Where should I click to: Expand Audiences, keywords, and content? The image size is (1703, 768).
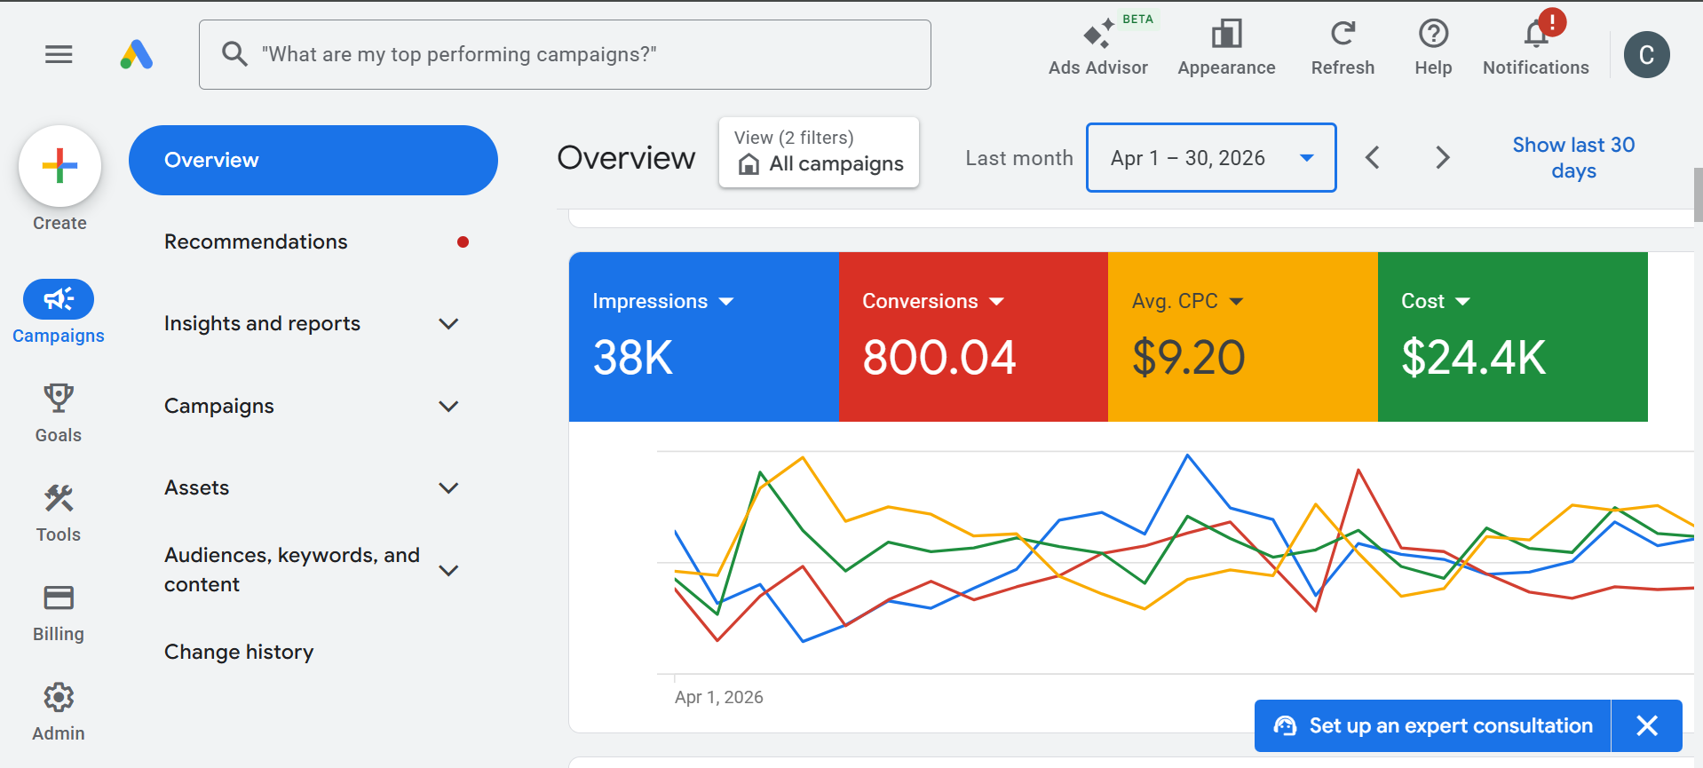(448, 570)
